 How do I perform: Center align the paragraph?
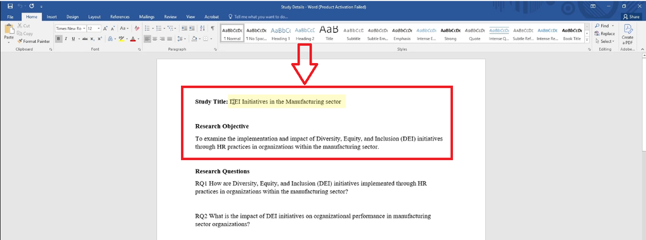[x=155, y=38]
